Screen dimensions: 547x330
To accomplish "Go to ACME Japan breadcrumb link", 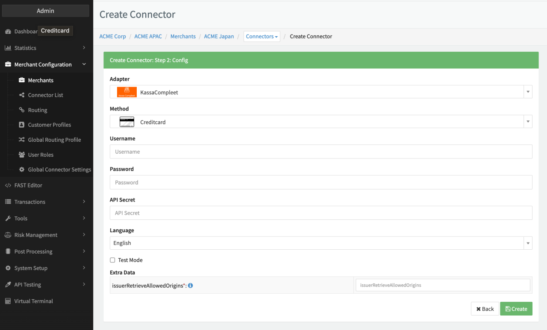I will click(x=219, y=37).
